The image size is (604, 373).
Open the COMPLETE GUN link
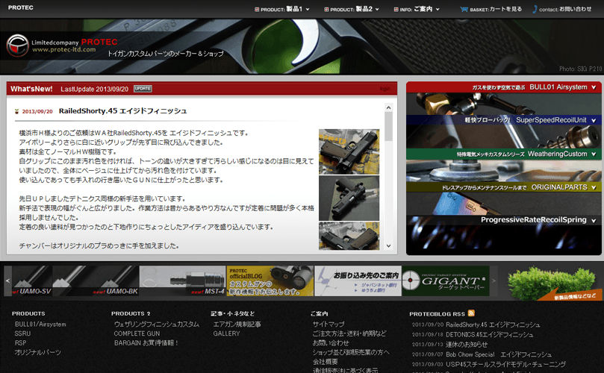[137, 333]
